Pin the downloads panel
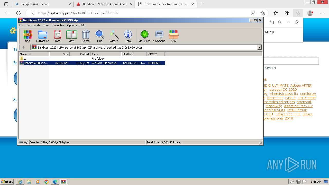This screenshot has height=185, width=329. [x=296, y=22]
